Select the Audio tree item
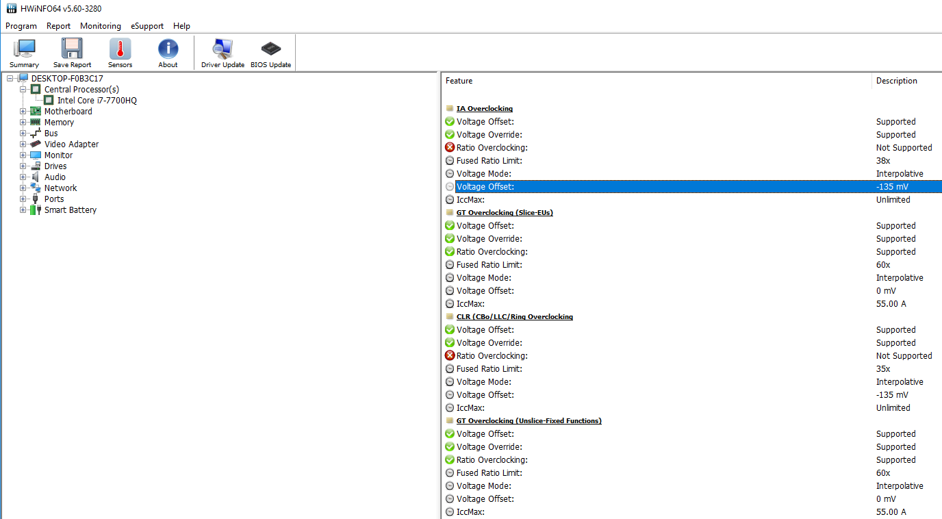 point(55,177)
